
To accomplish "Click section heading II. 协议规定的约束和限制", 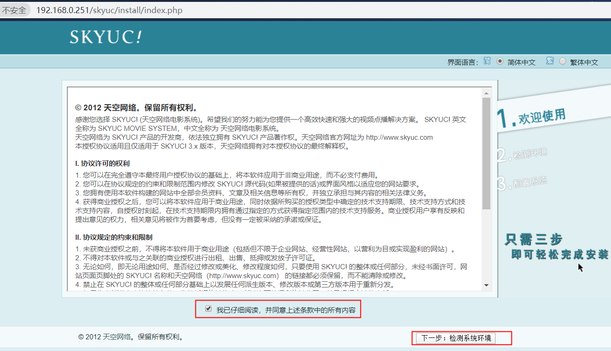I will point(114,237).
